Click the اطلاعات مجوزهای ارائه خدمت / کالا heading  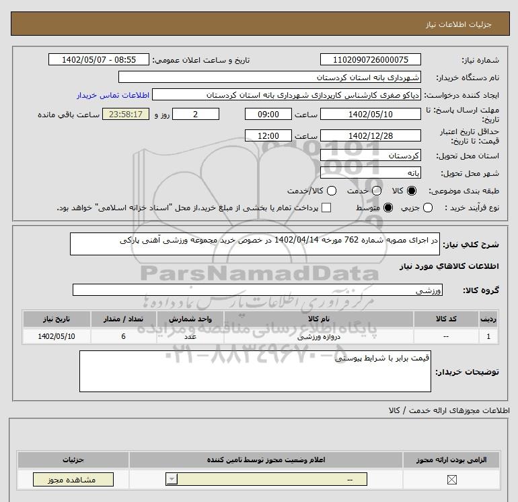click(x=449, y=410)
